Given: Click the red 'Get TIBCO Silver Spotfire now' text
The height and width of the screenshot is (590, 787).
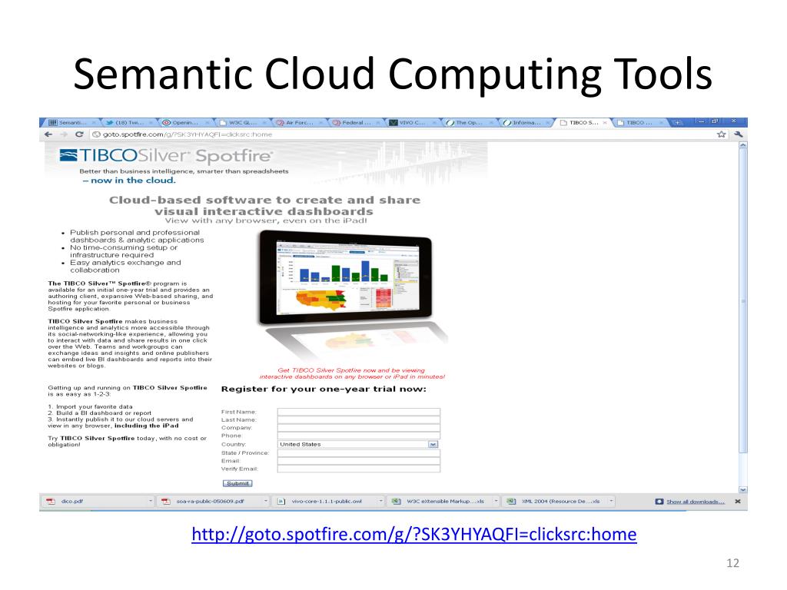Looking at the screenshot, I should tap(352, 373).
